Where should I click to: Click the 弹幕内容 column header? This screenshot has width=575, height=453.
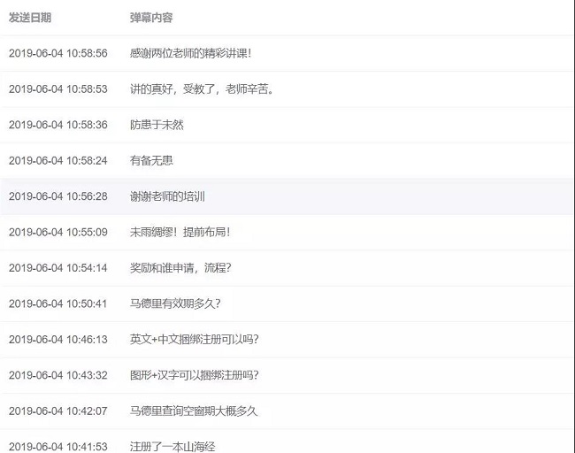[152, 18]
